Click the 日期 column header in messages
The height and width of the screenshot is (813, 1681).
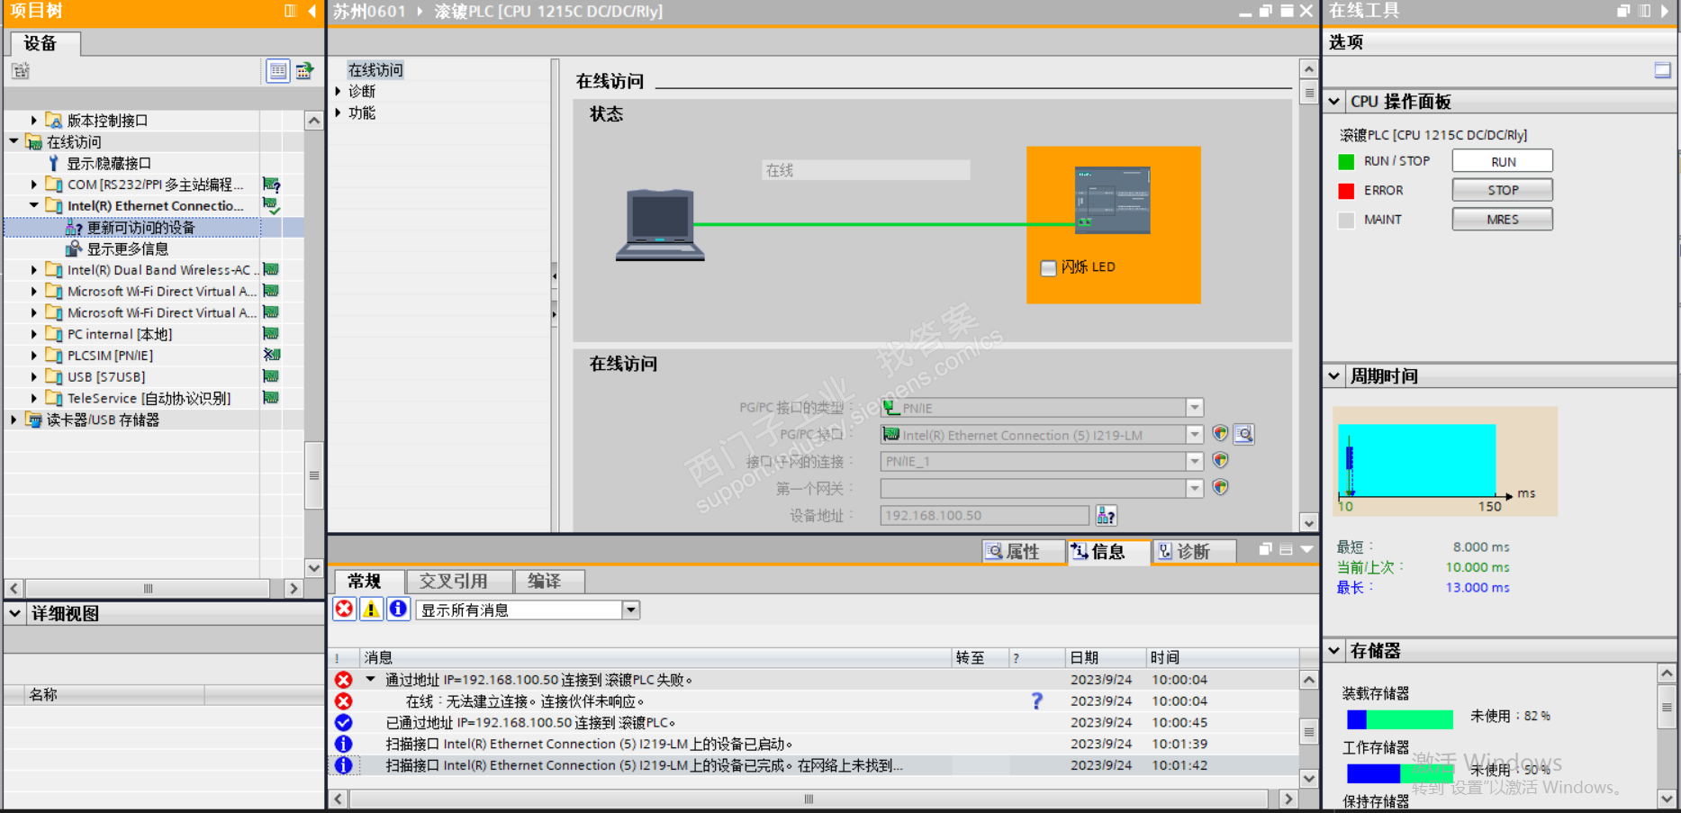[1106, 657]
